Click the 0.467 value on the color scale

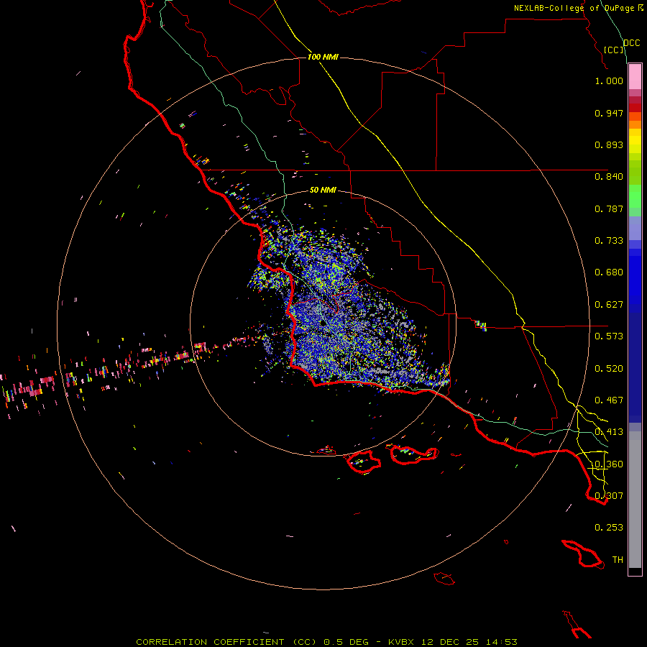(609, 400)
